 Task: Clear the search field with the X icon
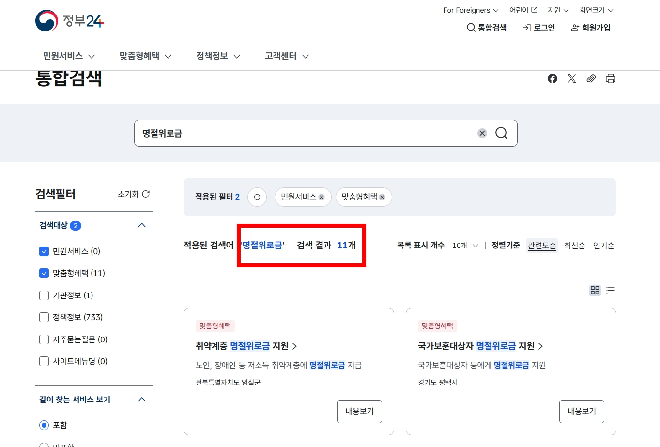[482, 133]
